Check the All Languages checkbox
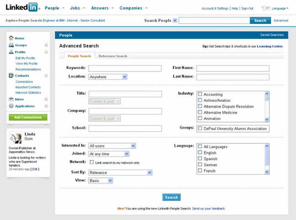The image size is (296, 220). pyautogui.click(x=200, y=146)
